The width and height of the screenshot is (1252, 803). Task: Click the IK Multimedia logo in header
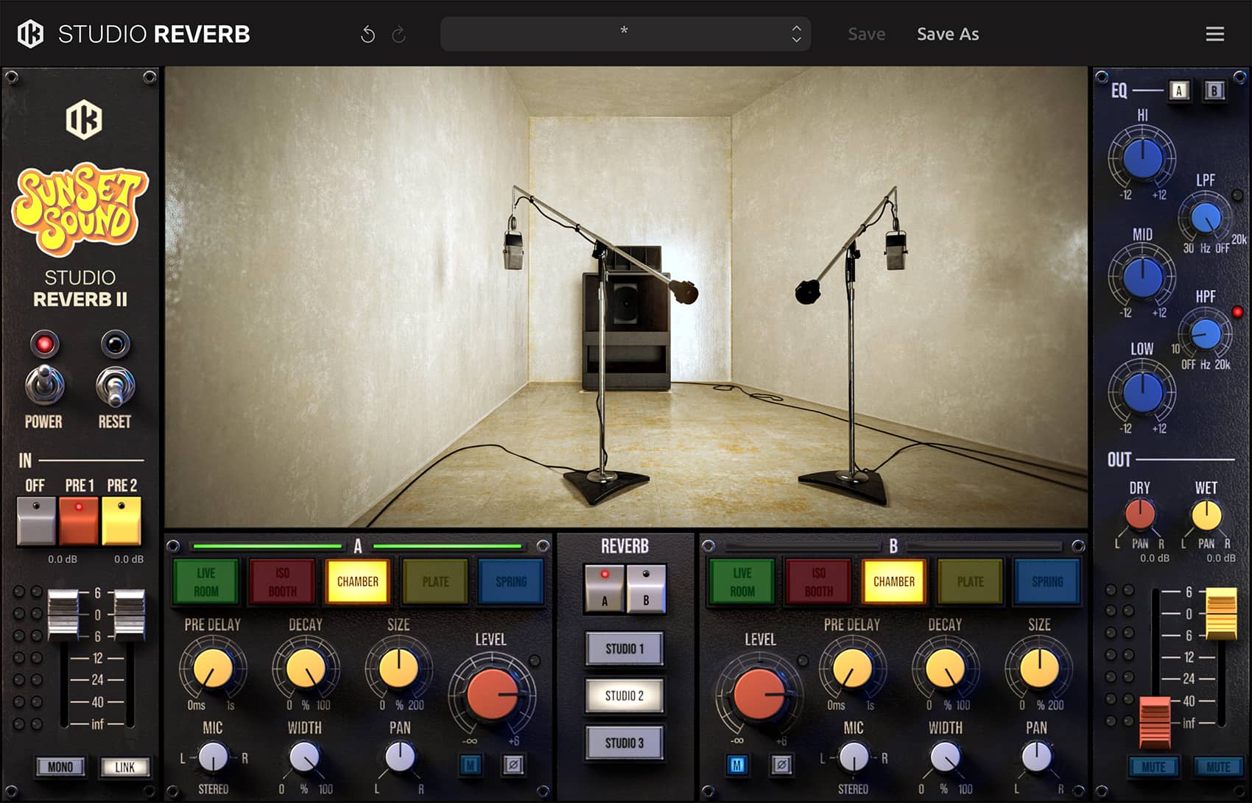click(30, 34)
